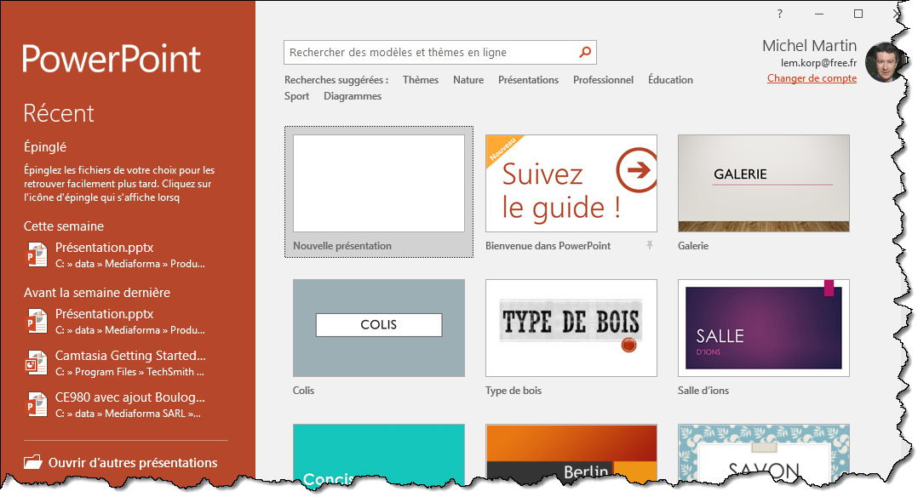This screenshot has width=918, height=497.
Task: Choose the Professionnel suggested search
Action: [x=603, y=80]
